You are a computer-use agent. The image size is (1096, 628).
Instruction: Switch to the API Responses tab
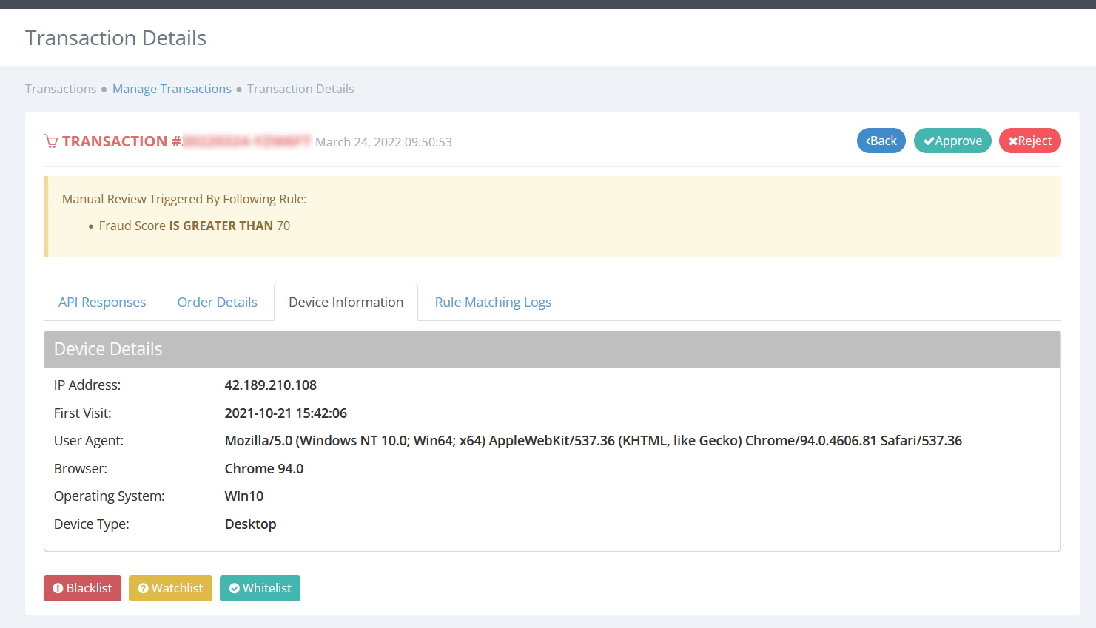click(101, 302)
